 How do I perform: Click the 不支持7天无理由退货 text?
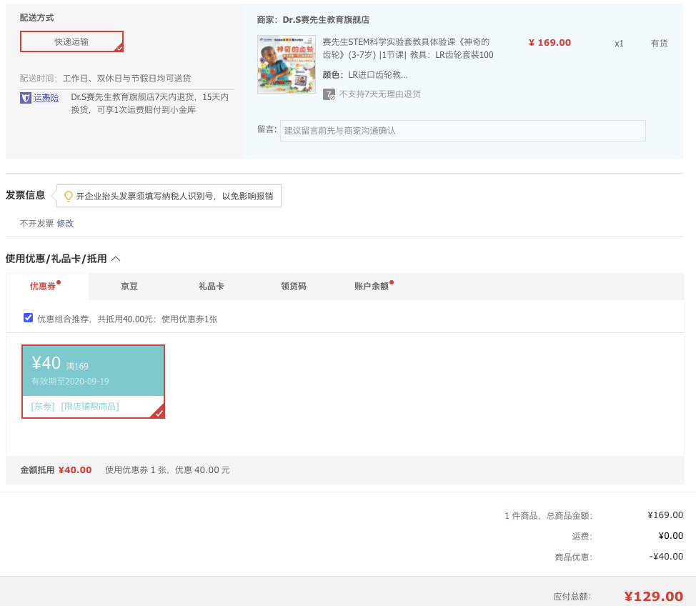pyautogui.click(x=380, y=94)
